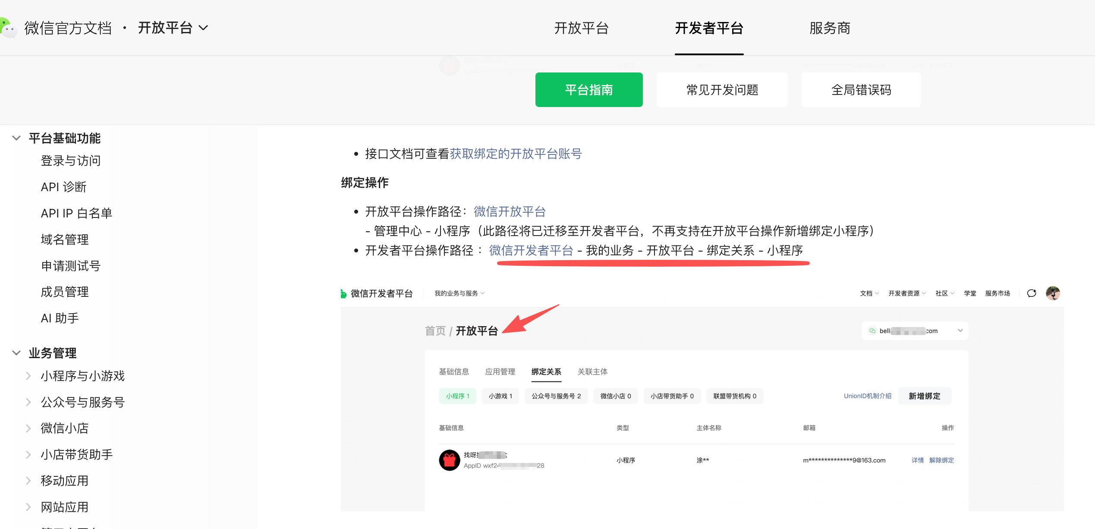1095x529 pixels.
Task: Expand the 移动应用 chevron icon
Action: [28, 481]
